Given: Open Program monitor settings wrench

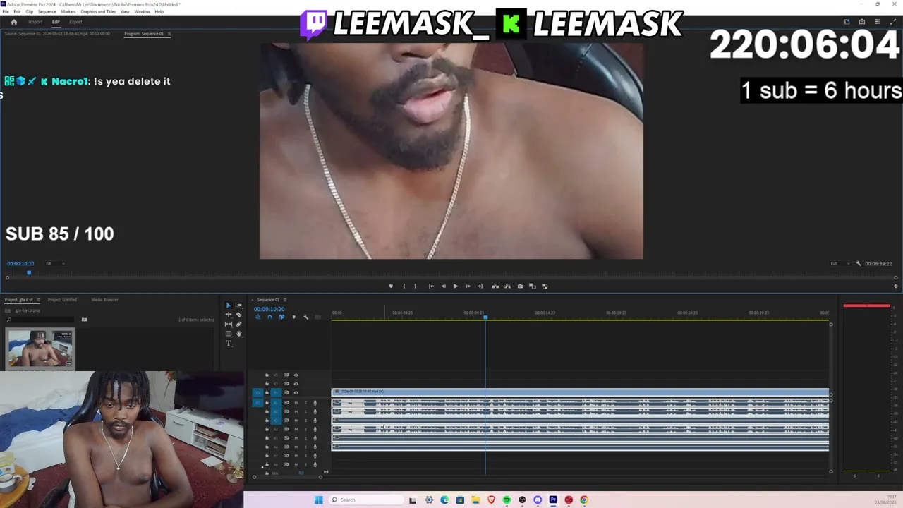Looking at the screenshot, I should [859, 264].
